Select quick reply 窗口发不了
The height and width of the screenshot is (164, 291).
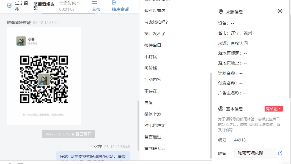pos(155,34)
